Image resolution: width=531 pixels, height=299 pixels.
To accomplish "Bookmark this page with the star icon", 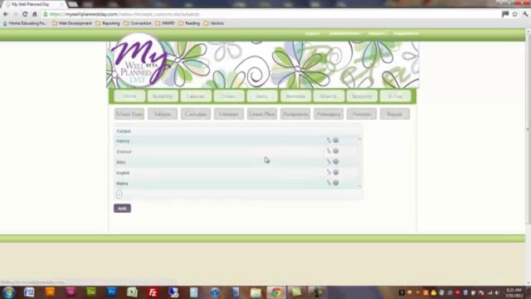I will point(514,14).
